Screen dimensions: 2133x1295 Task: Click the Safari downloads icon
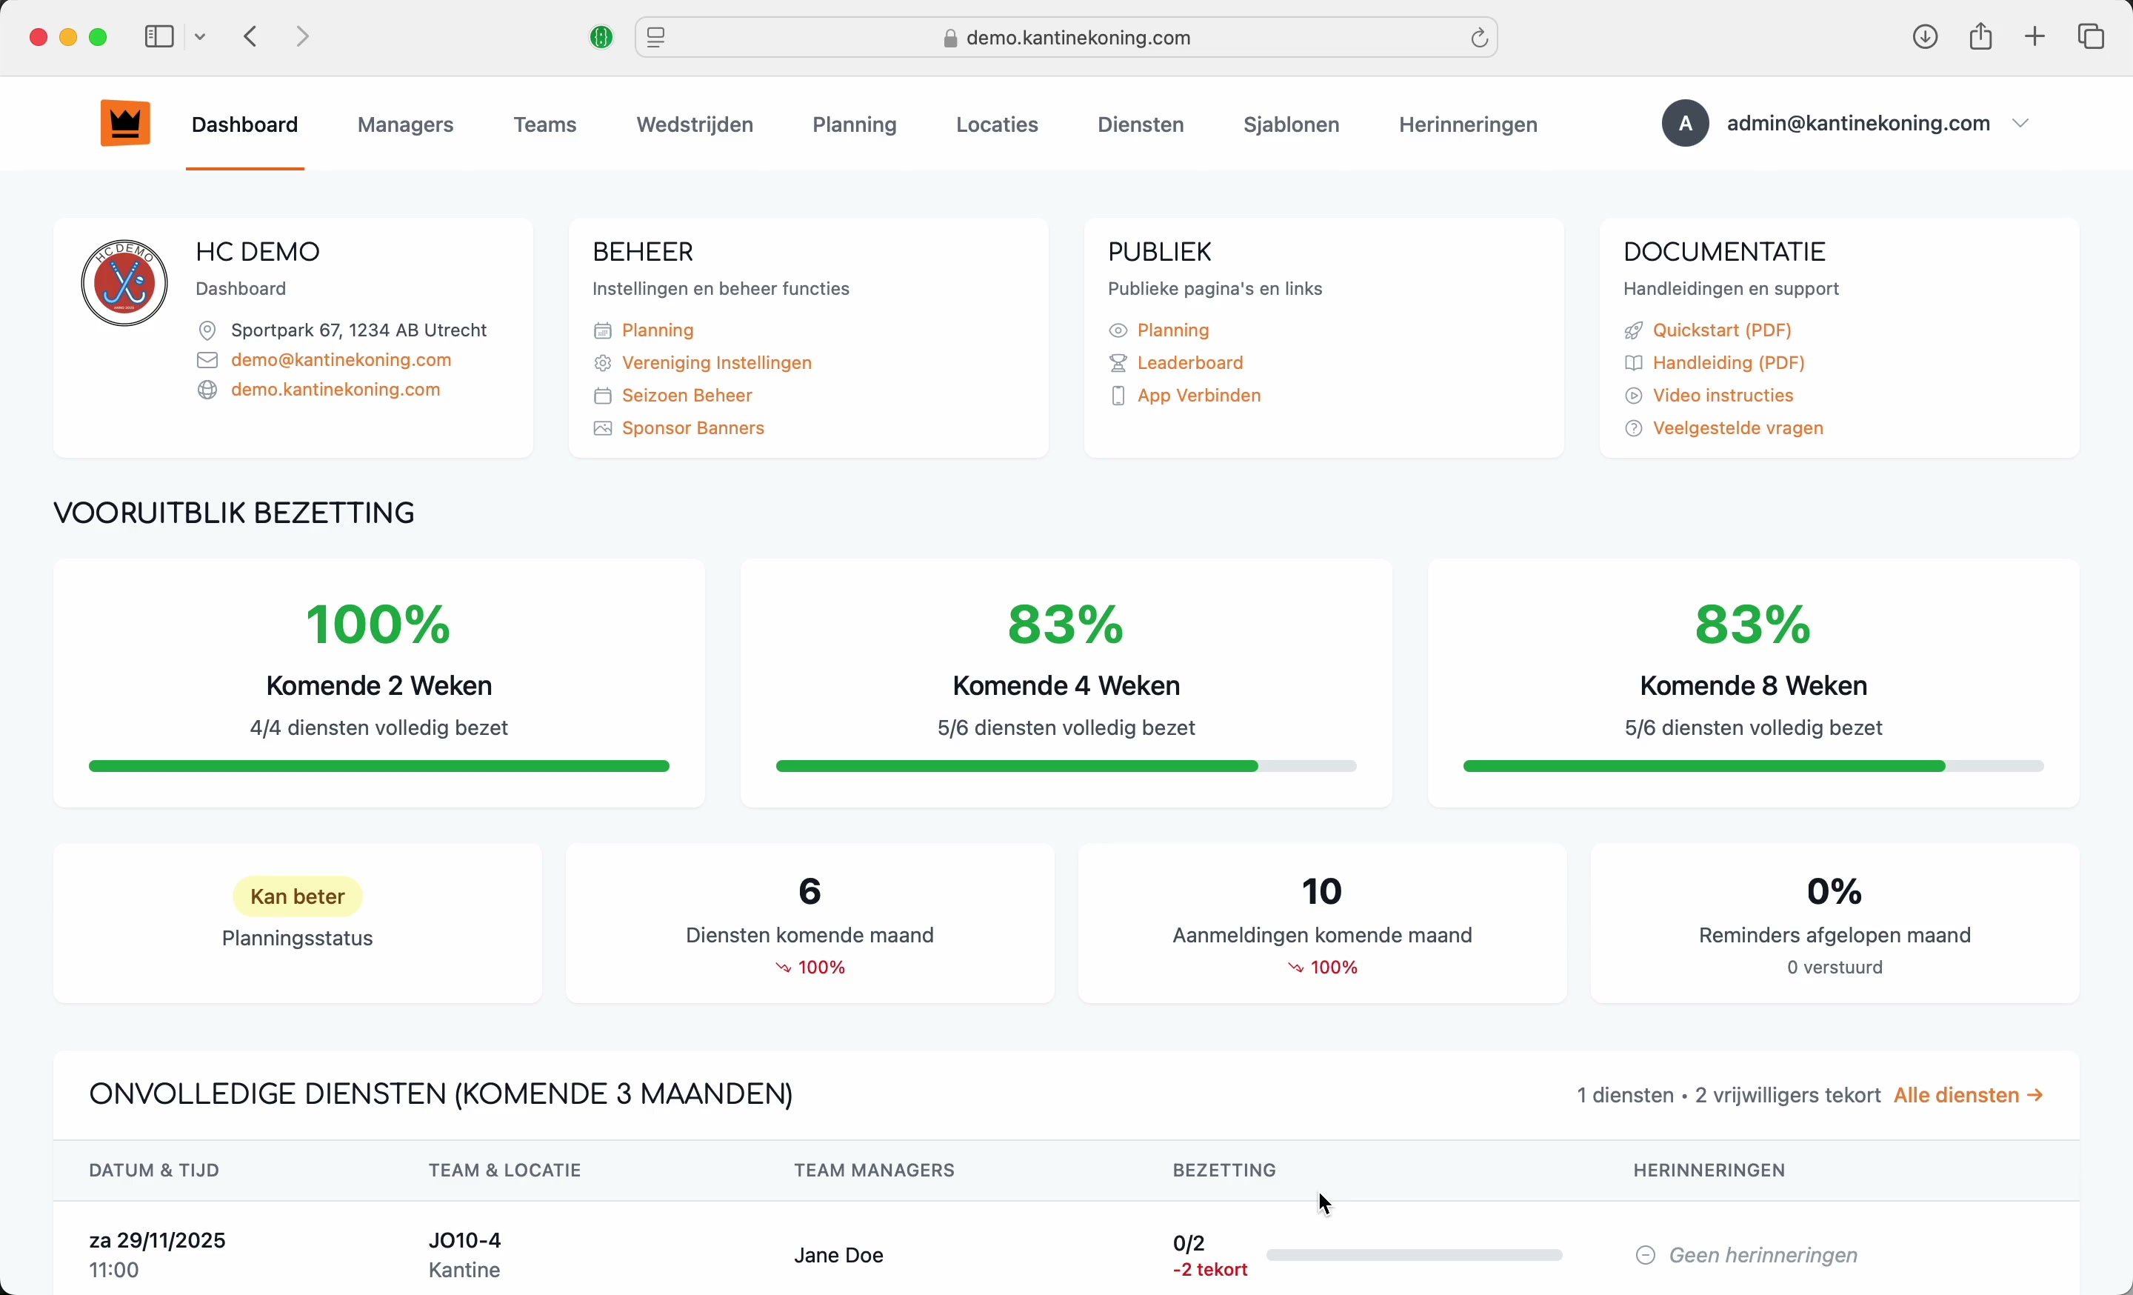click(x=1924, y=36)
